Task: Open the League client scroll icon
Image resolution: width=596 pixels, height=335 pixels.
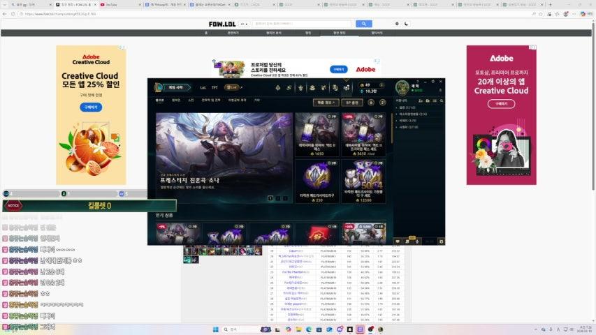Action: (335, 88)
